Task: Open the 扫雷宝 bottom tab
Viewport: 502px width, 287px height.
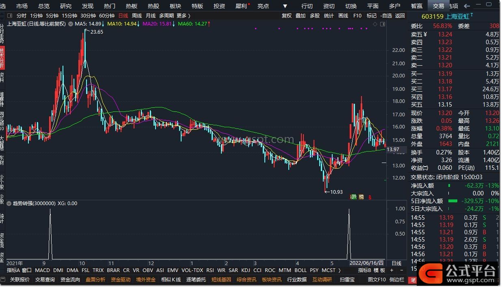Action: [347, 279]
